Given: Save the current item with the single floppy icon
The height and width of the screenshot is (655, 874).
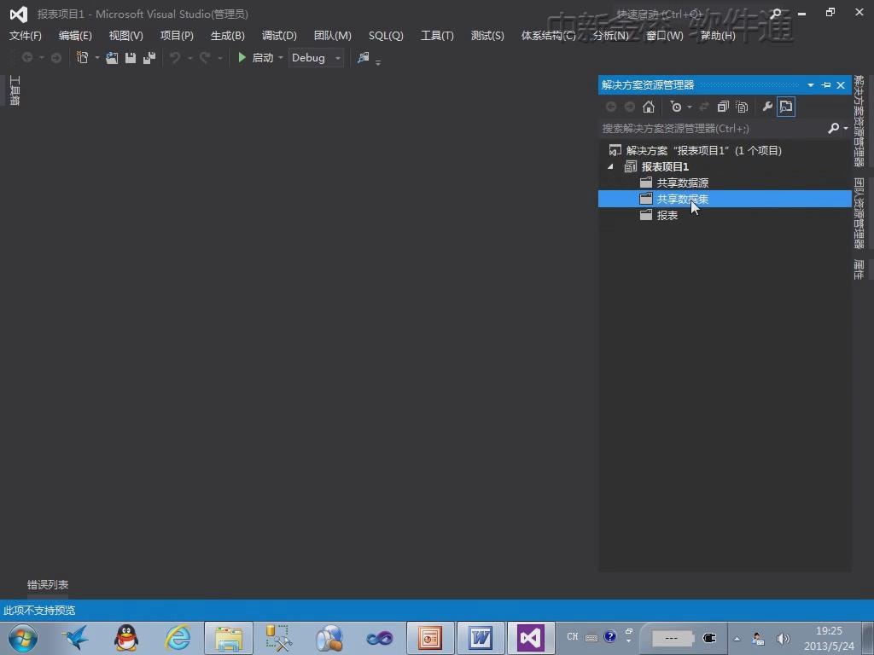Looking at the screenshot, I should tap(131, 57).
